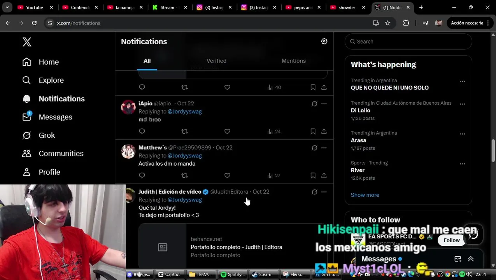
Task: Select the All notifications tab
Action: click(147, 61)
